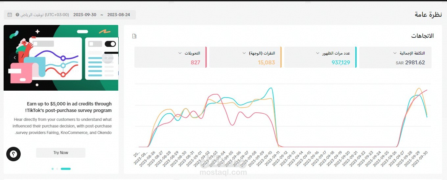The width and height of the screenshot is (447, 180).
Task: Select the middle carousel pagination dot
Action: point(57,169)
